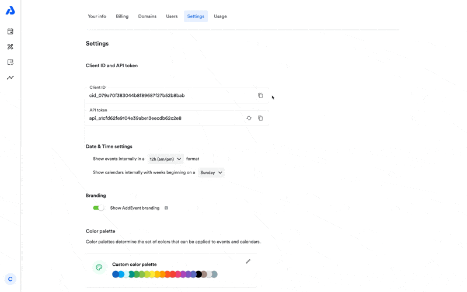The width and height of the screenshot is (467, 292).
Task: Open the Sunday week start dropdown
Action: pos(211,172)
